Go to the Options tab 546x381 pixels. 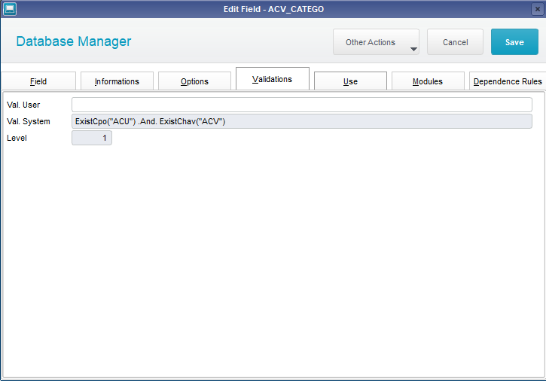pyautogui.click(x=194, y=81)
